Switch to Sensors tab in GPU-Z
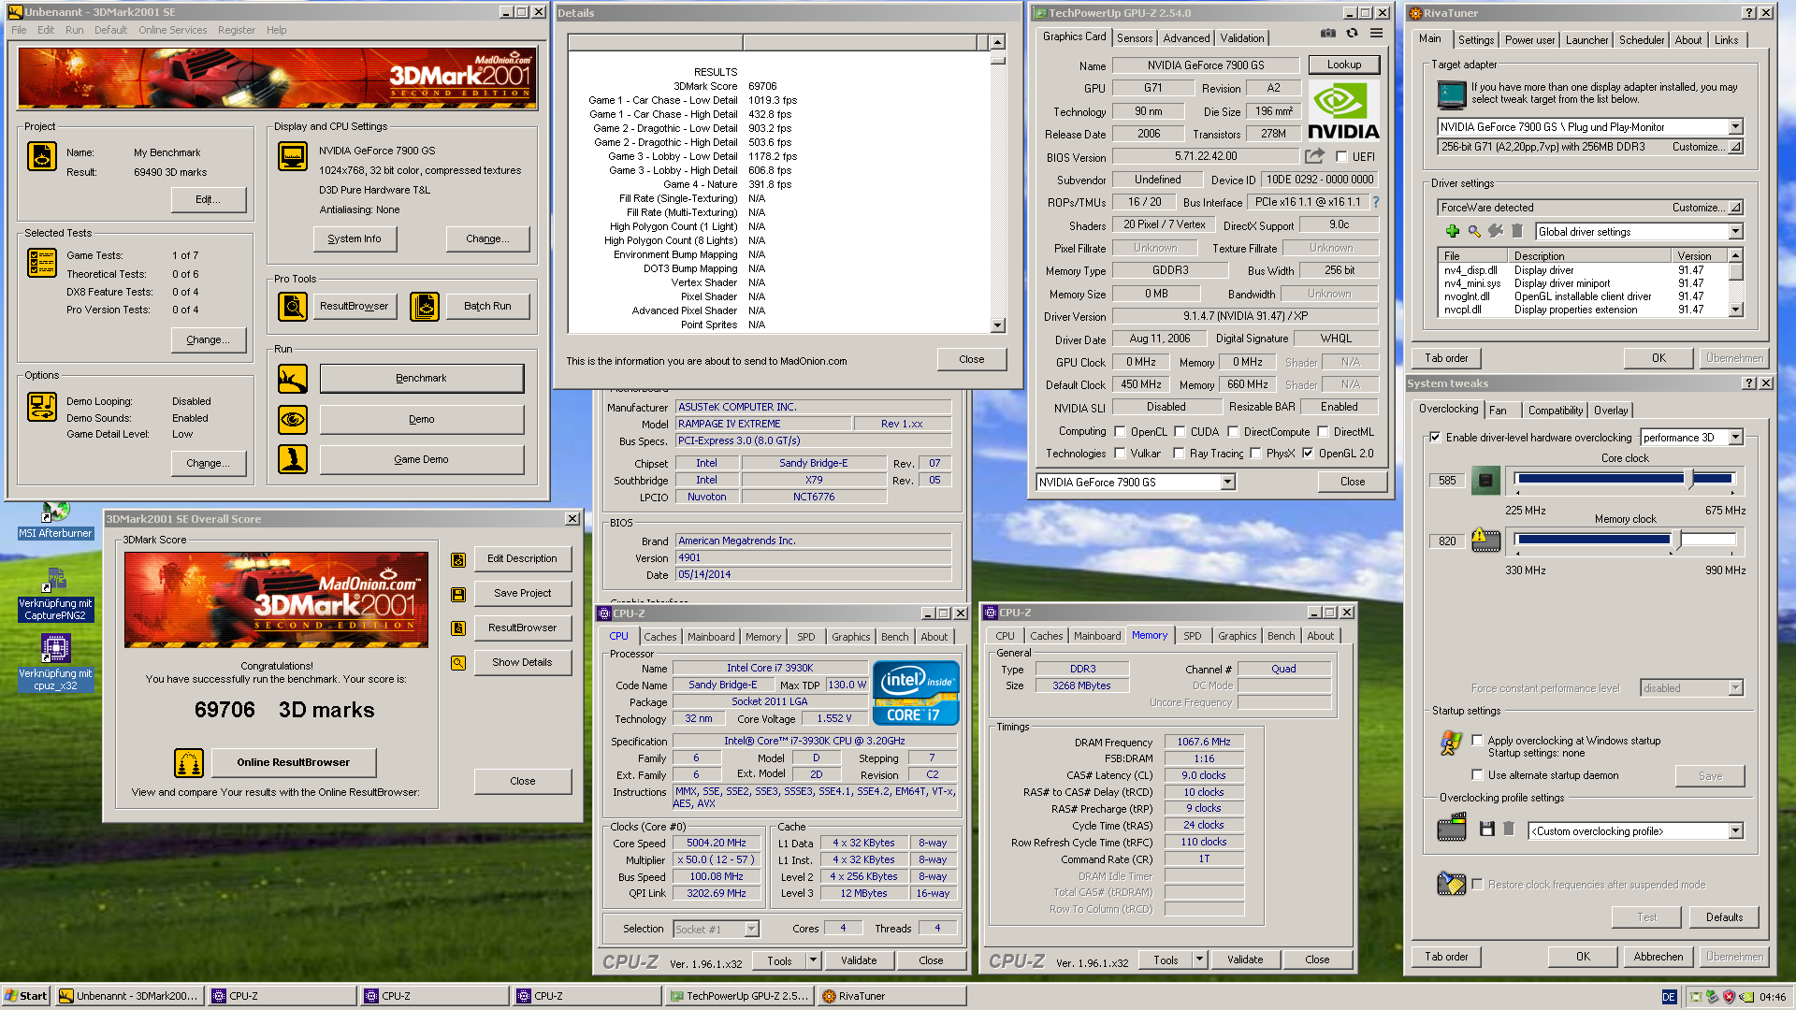Screen dimensions: 1796x1010 [1134, 38]
